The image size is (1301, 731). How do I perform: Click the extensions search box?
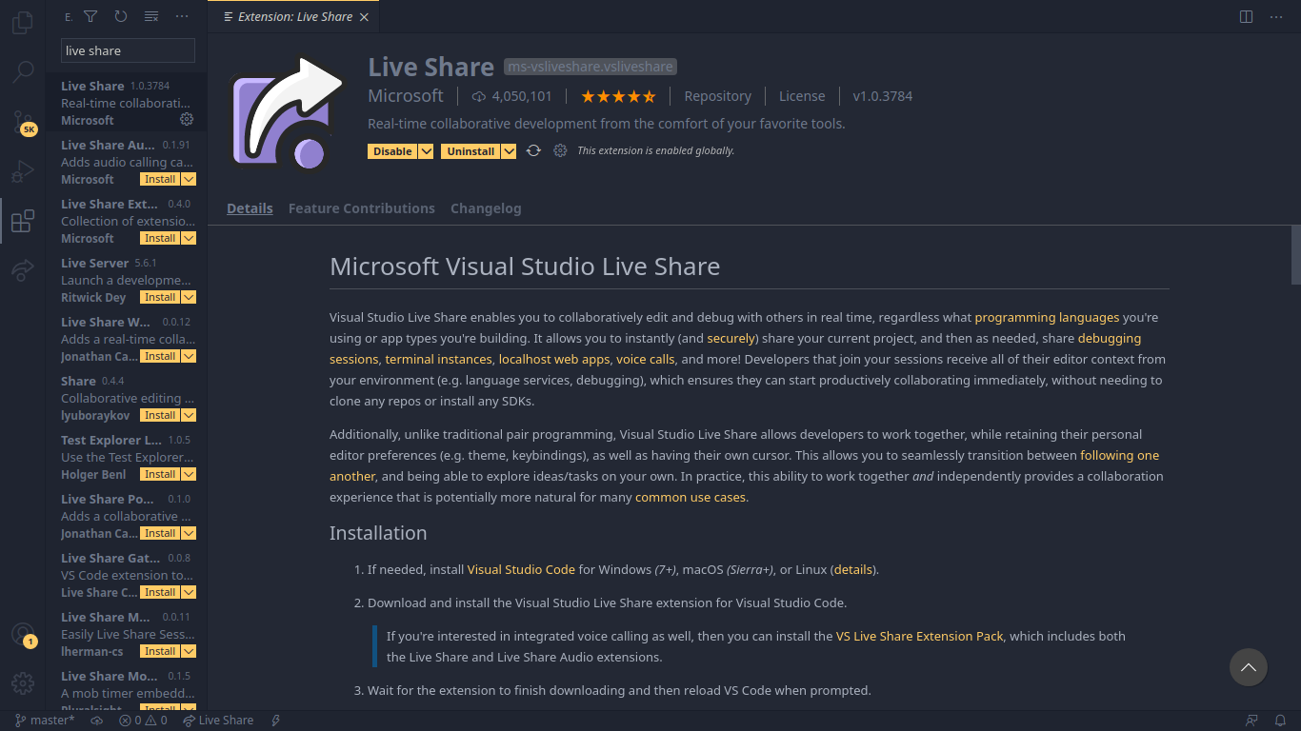[128, 50]
